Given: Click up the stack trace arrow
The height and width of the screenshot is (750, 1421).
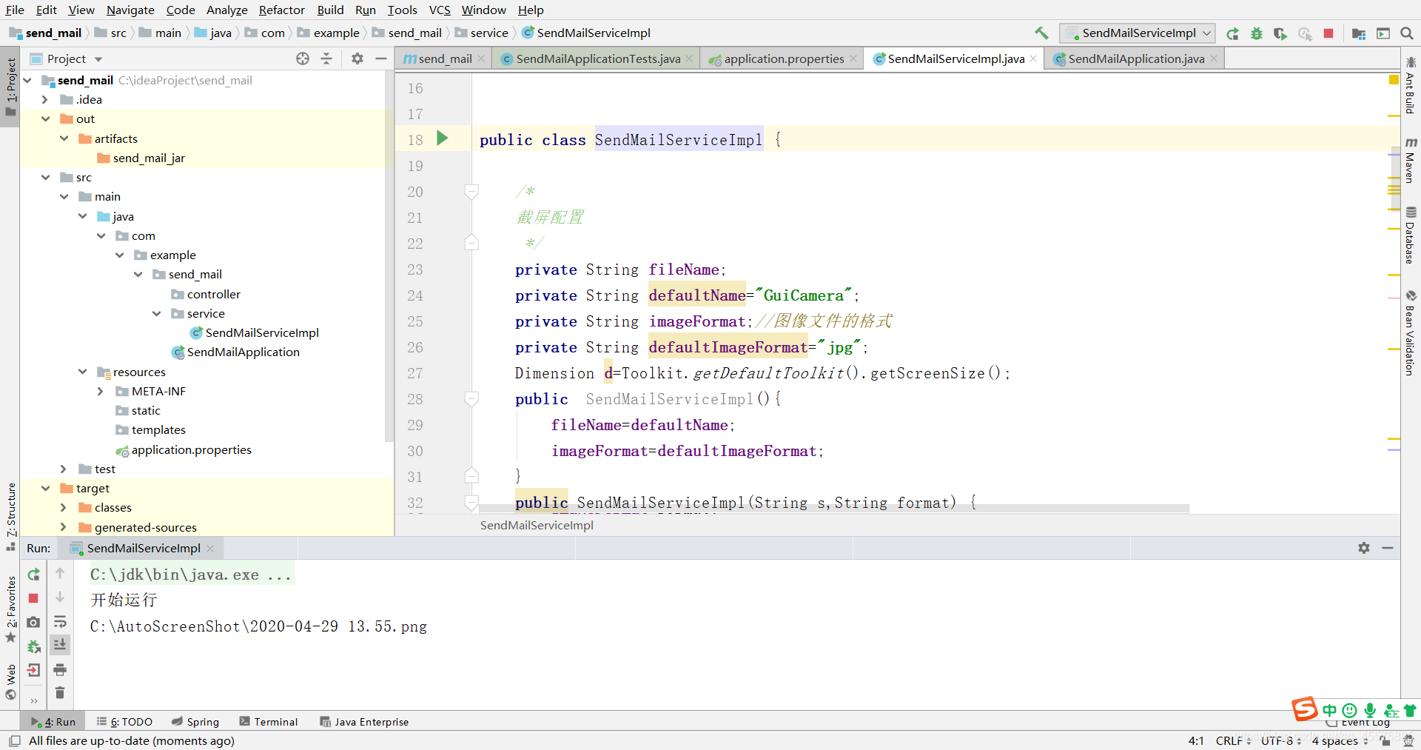Looking at the screenshot, I should [60, 573].
